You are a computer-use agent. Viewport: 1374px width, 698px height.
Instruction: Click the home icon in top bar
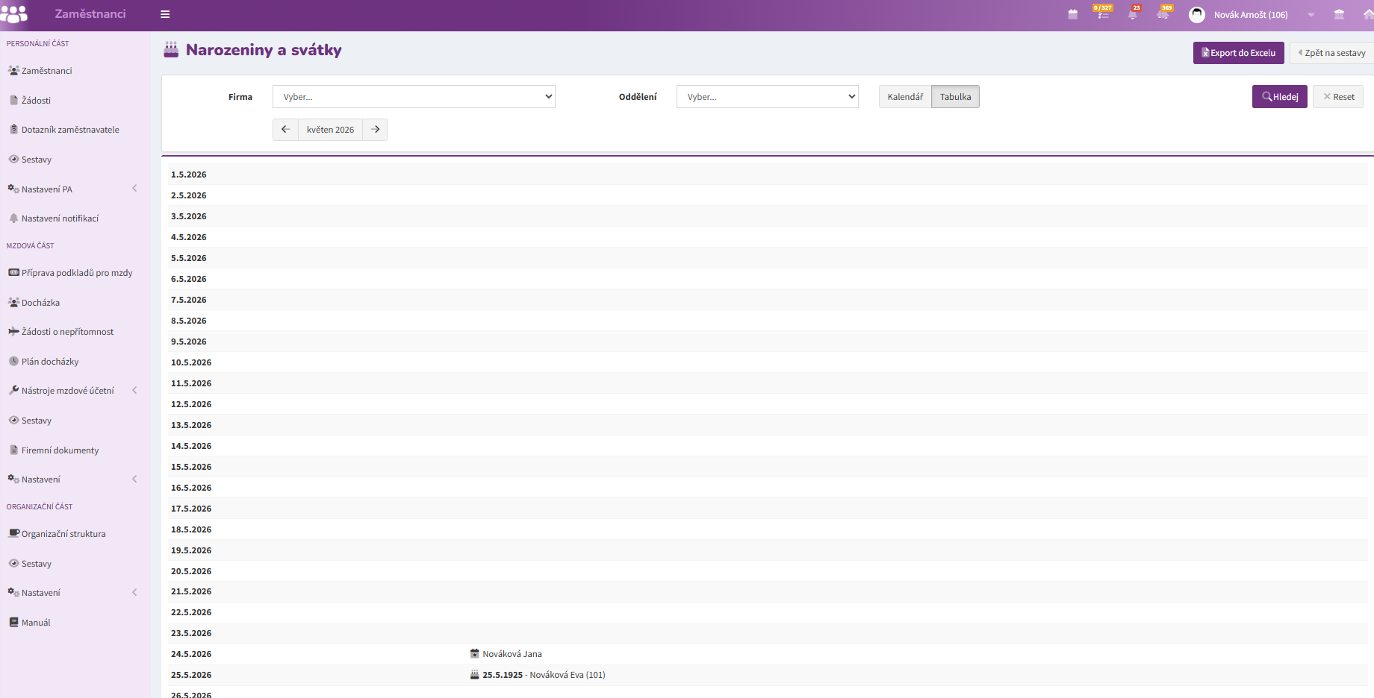point(1368,14)
